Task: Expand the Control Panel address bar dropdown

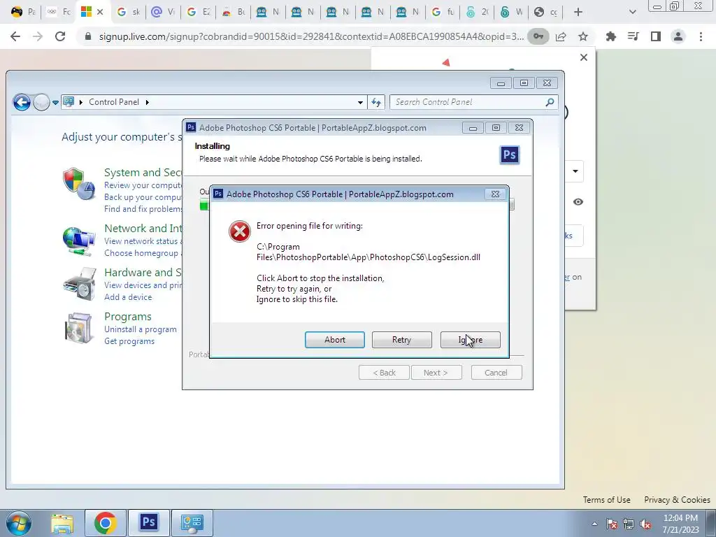Action: click(360, 102)
